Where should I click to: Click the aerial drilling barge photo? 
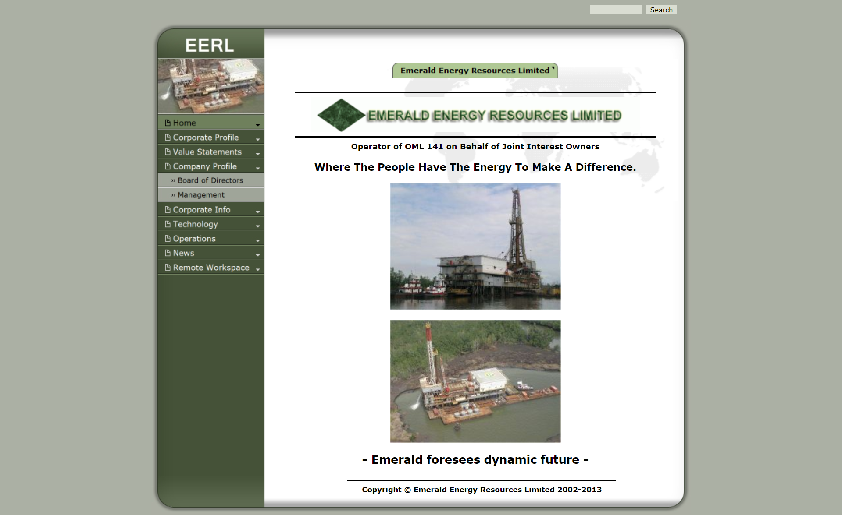click(475, 381)
